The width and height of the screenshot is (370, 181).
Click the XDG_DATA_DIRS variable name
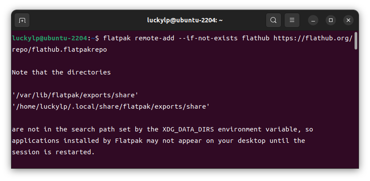click(189, 129)
